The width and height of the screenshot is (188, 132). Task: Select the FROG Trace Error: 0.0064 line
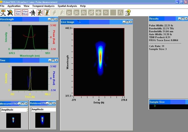click(x=163, y=40)
